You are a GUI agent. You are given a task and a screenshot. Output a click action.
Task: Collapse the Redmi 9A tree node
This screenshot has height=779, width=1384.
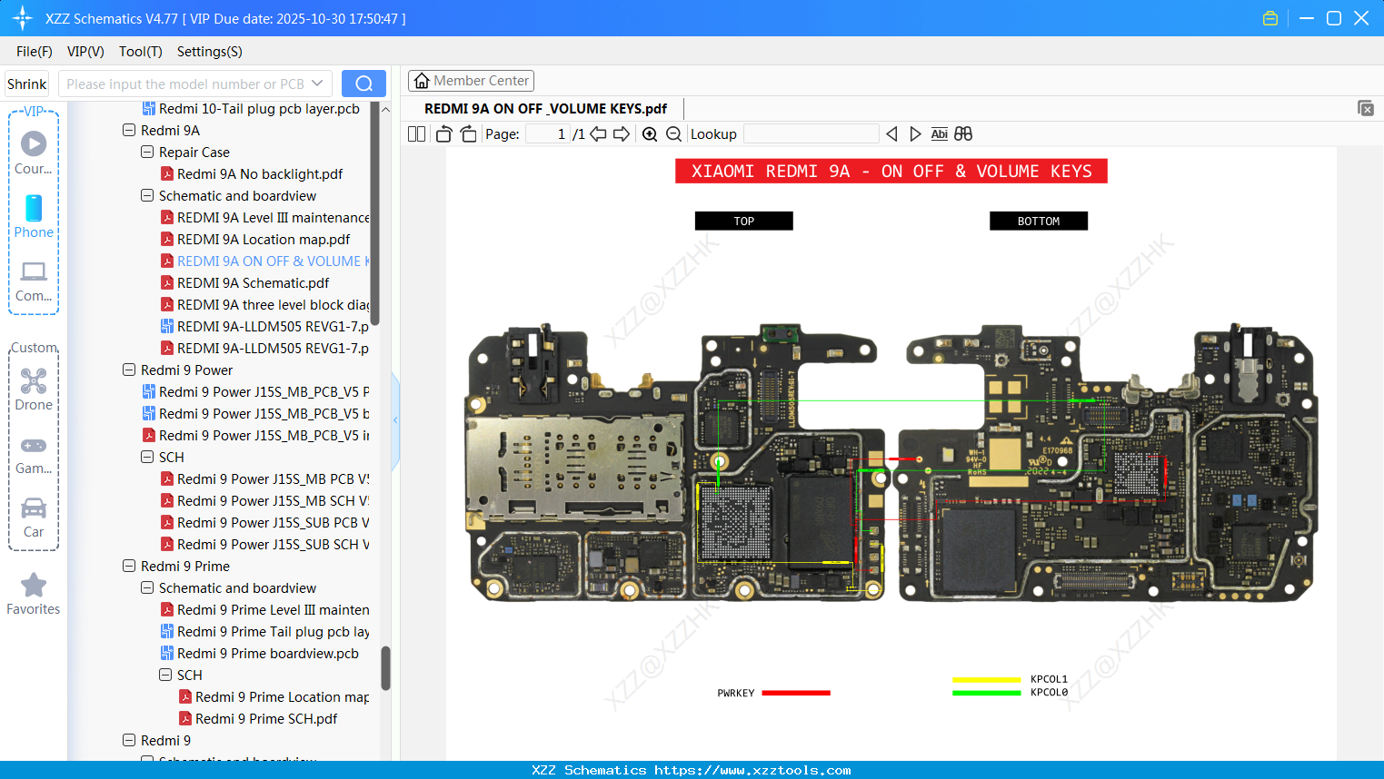(x=129, y=131)
